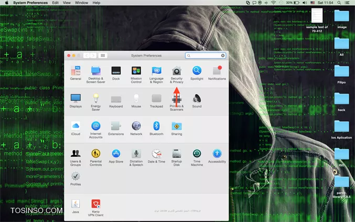This screenshot has width=355, height=222.
Task: Select the 'hack' desktop folder
Action: coord(342,102)
